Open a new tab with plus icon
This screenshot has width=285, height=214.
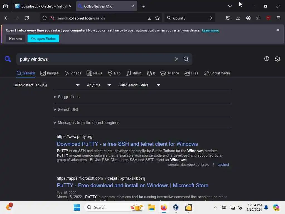pyautogui.click(x=143, y=6)
